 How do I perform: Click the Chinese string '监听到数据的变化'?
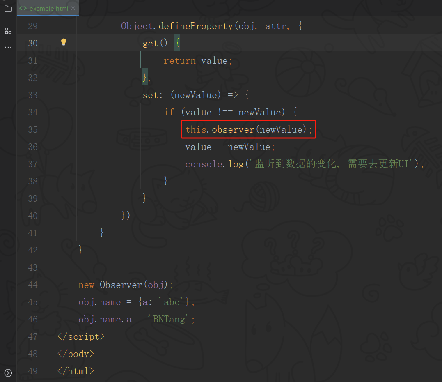point(295,163)
